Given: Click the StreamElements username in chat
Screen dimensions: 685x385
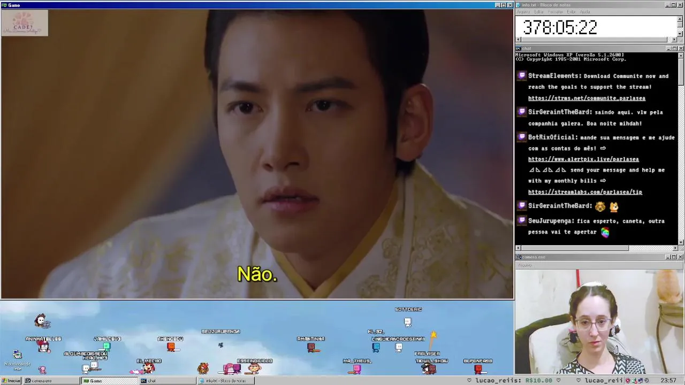Looking at the screenshot, I should [554, 76].
